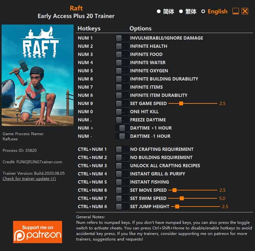Click Process ID: 35820 text
The width and height of the screenshot is (255, 251).
[20, 151]
